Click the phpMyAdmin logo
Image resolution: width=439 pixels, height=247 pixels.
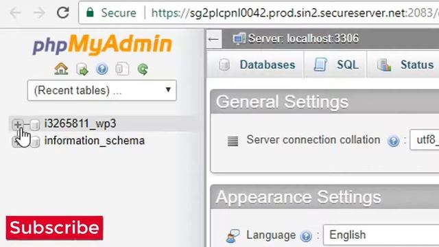[102, 45]
